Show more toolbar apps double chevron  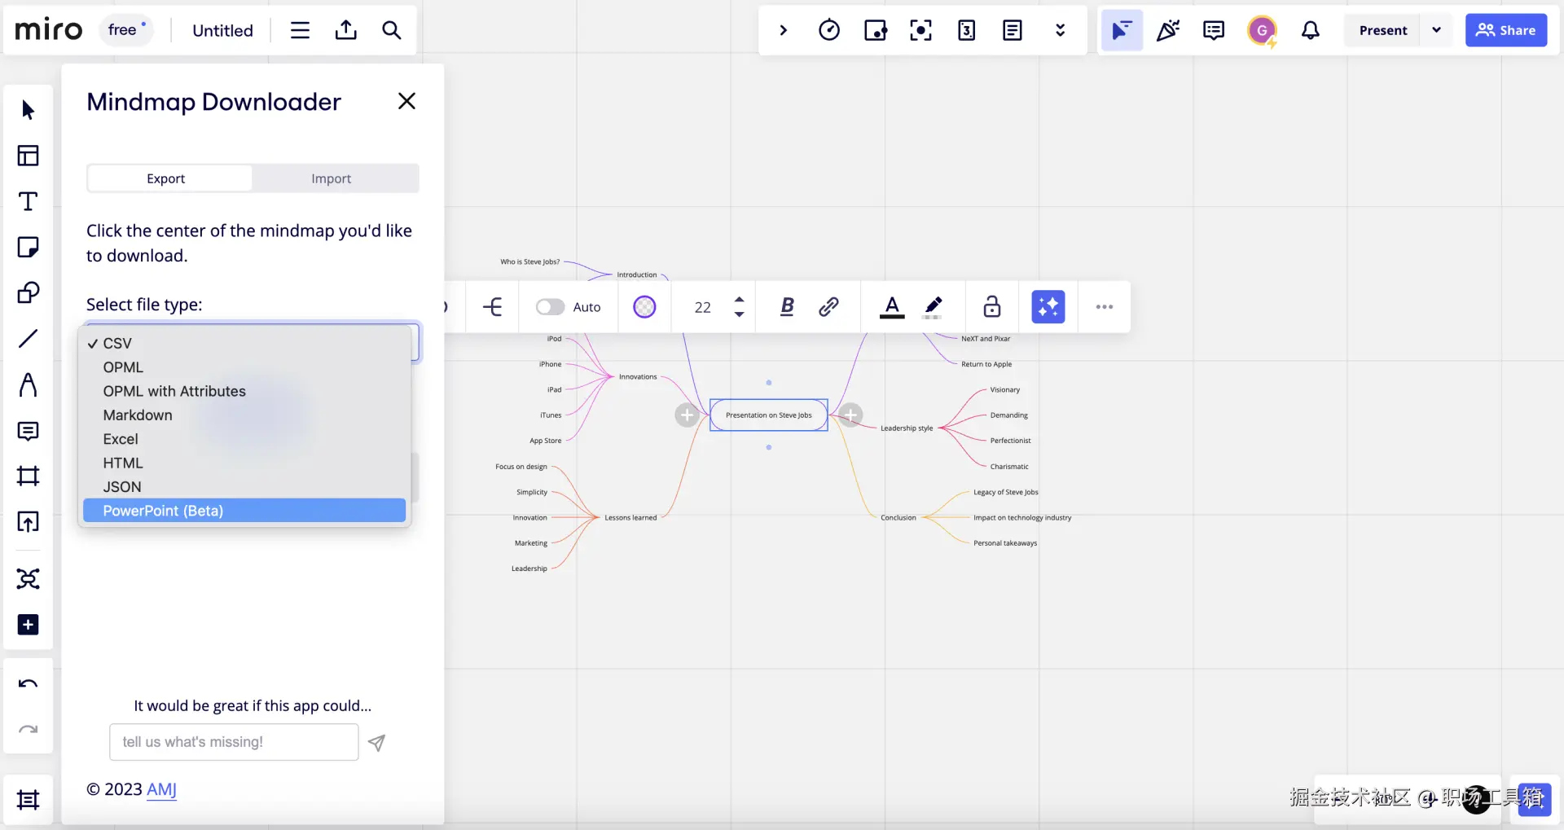1060,30
